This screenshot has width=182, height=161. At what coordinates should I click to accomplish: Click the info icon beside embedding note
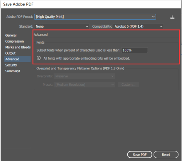[39, 58]
